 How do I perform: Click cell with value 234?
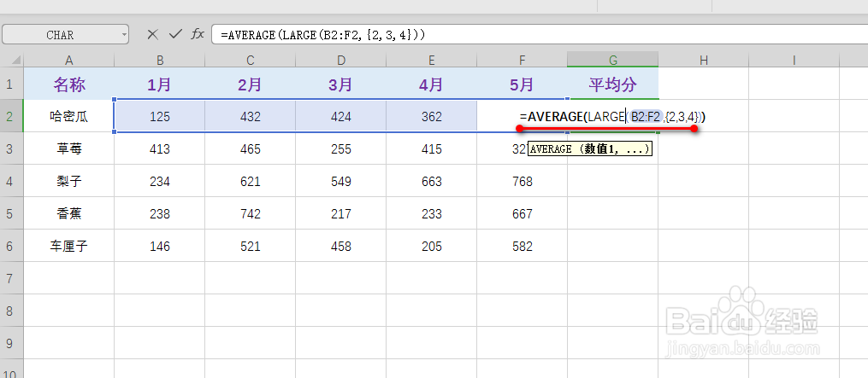[159, 181]
